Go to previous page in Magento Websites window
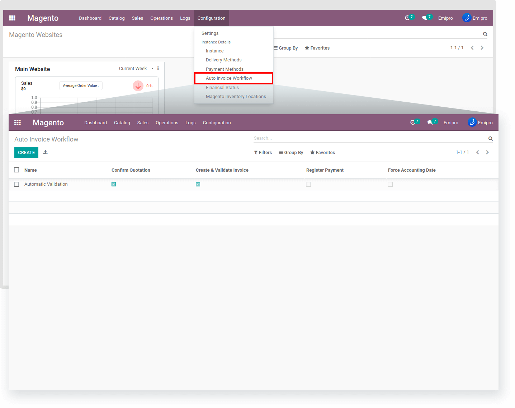 (472, 48)
